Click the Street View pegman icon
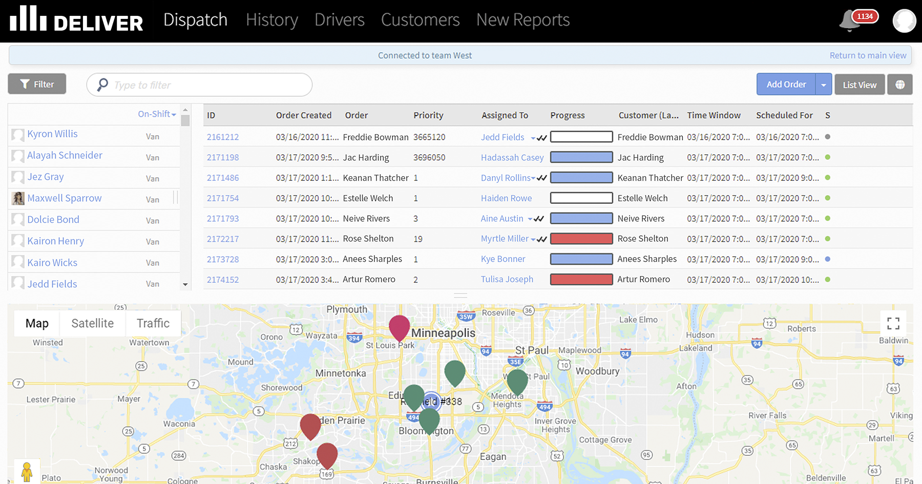Screen dimensions: 922x484 [x=27, y=471]
